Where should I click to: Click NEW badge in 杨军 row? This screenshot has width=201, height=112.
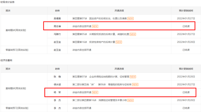pyautogui.click(x=95, y=92)
